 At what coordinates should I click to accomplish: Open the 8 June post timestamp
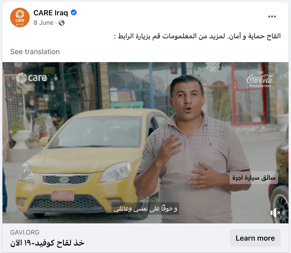click(x=43, y=23)
